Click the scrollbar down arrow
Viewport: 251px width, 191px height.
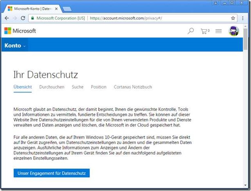[x=245, y=185]
